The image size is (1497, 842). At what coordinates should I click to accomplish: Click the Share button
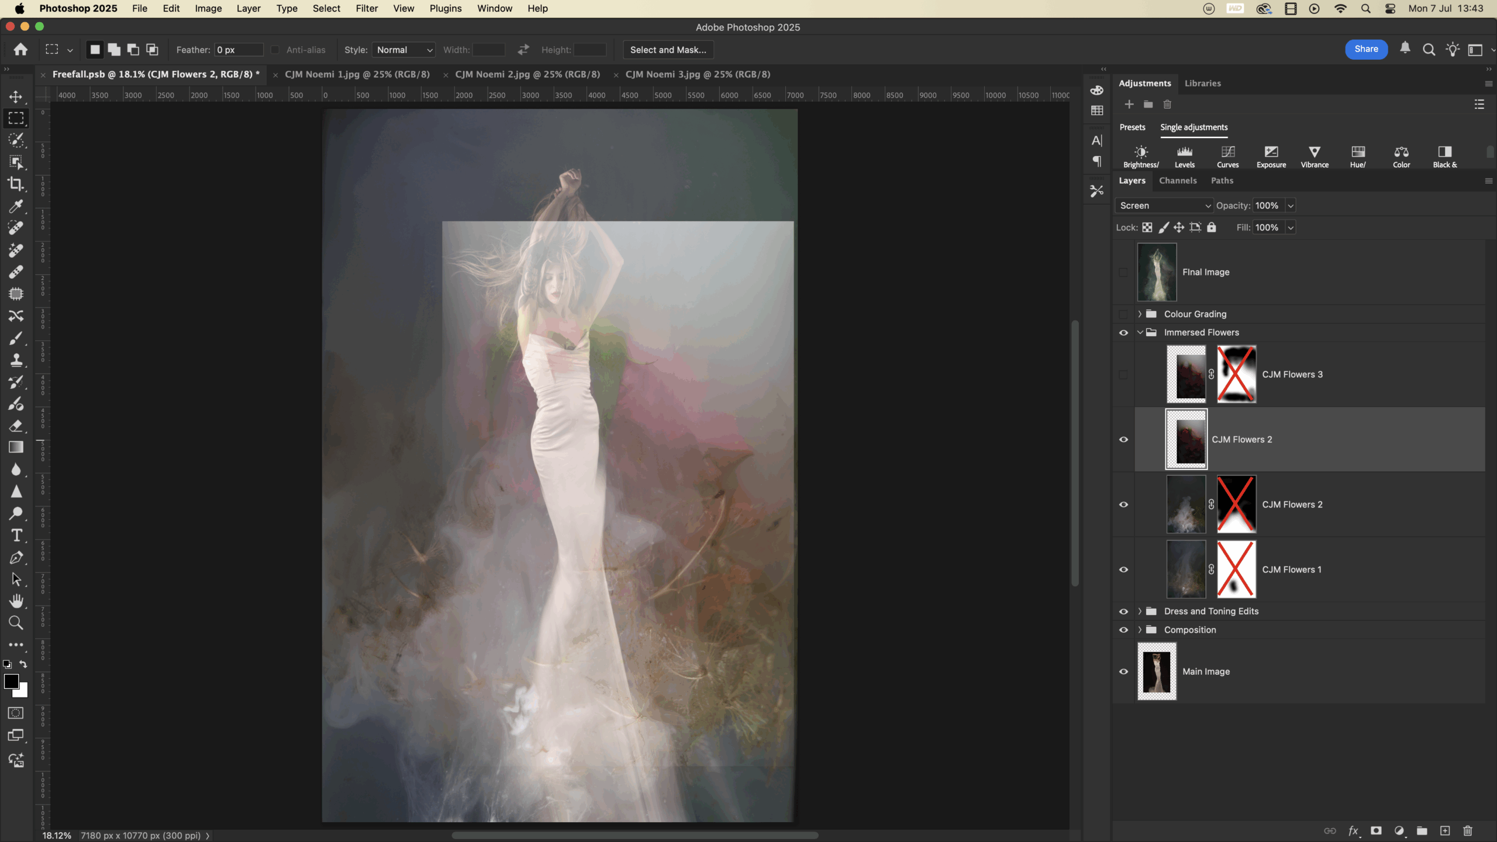1366,49
